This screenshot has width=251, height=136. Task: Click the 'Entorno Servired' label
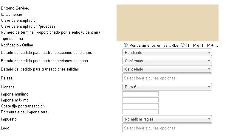point(15,8)
